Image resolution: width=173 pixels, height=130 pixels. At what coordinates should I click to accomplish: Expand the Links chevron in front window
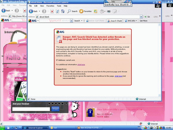160,16
